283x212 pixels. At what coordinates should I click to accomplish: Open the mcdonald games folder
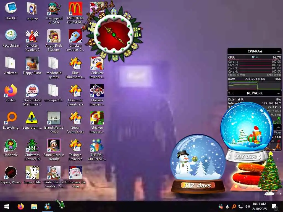54,67
